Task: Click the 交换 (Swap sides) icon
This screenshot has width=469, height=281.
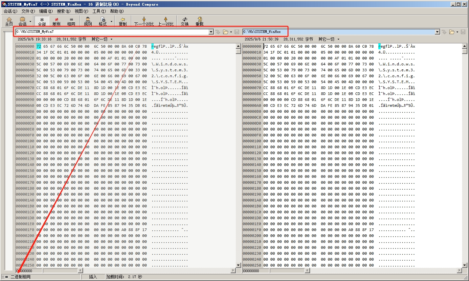Action: tap(185, 21)
